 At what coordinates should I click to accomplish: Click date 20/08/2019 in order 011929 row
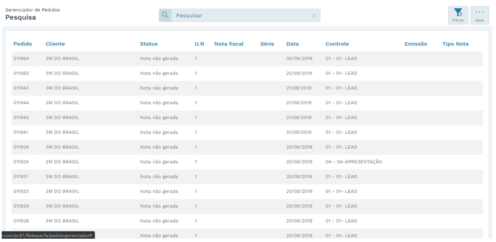(x=299, y=206)
